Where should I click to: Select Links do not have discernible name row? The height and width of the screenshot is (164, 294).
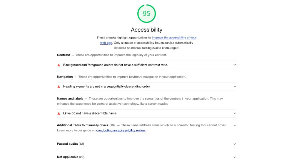[x=147, y=113]
